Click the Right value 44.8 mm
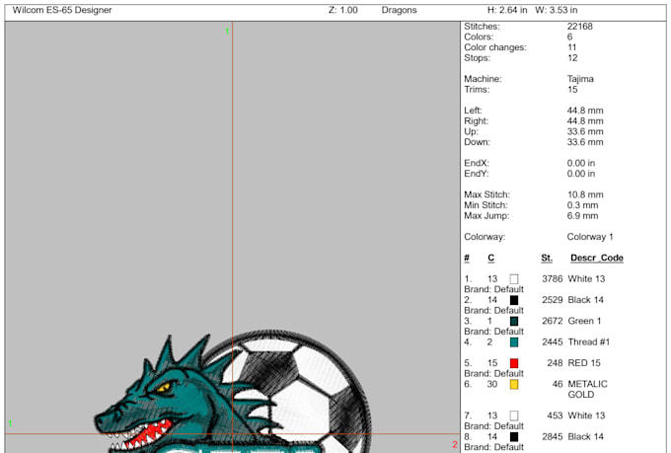Screen dimensions: 671x453 (585, 121)
